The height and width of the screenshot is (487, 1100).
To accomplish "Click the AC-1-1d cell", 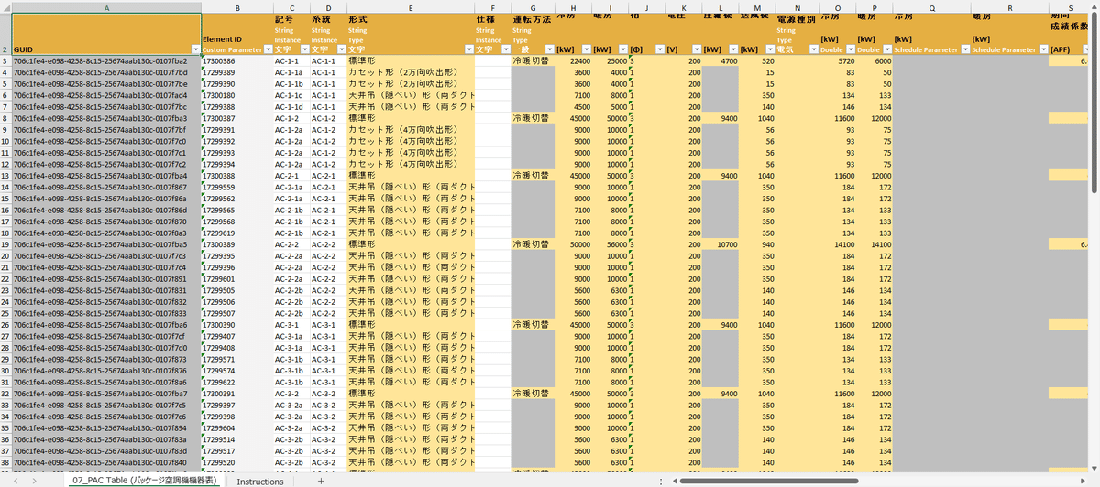I will tap(292, 106).
